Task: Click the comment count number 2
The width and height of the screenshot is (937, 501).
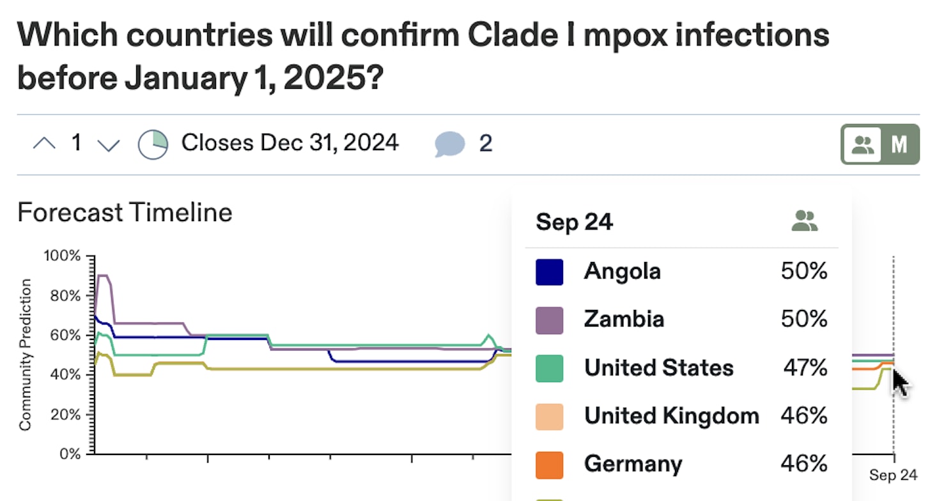Action: (x=486, y=144)
